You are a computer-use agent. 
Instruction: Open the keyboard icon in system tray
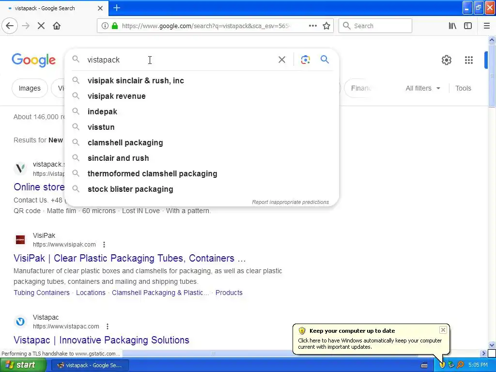point(424,365)
